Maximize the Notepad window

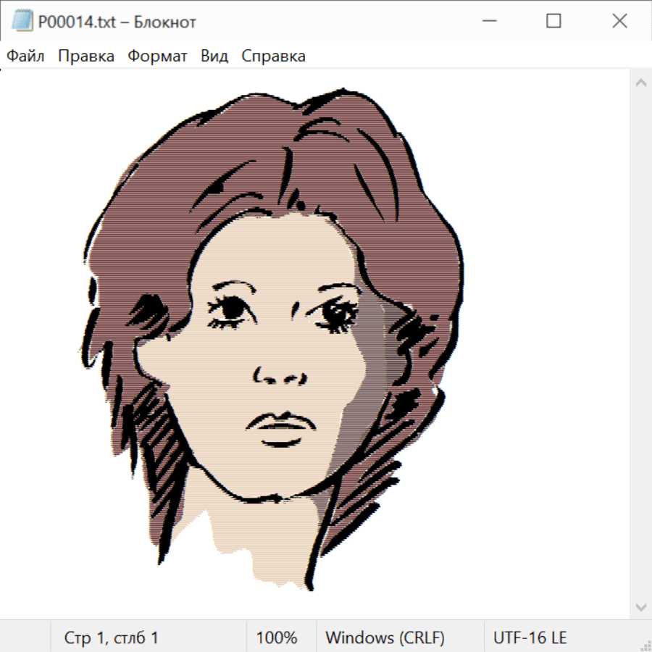click(553, 21)
